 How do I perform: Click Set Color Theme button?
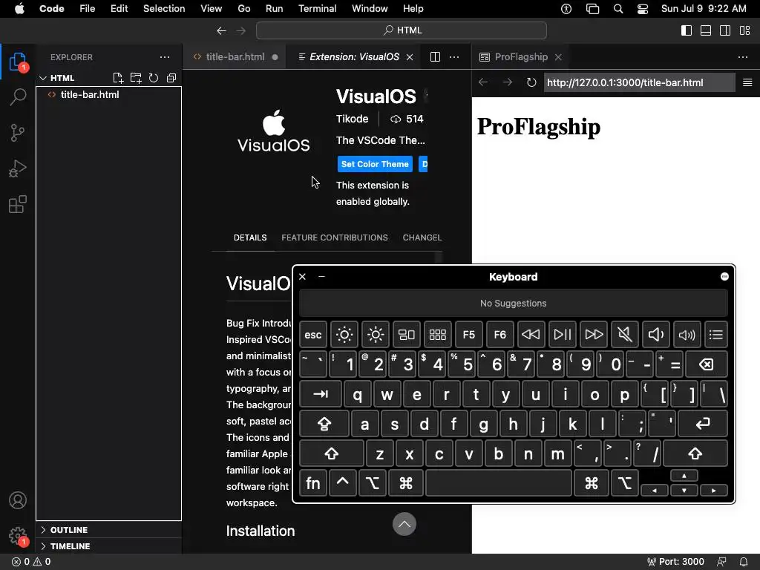[x=375, y=164]
